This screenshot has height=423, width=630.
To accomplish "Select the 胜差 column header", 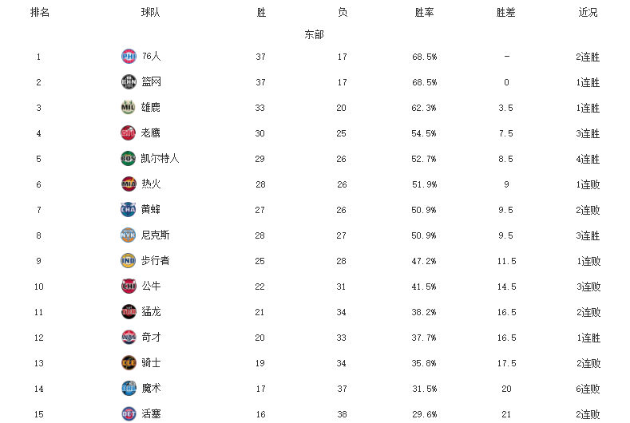I will click(x=506, y=13).
